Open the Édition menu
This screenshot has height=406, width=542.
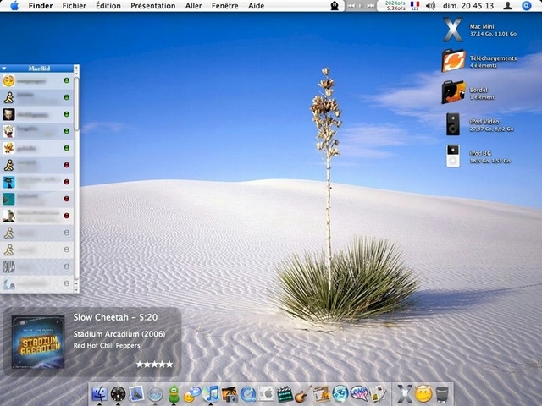[108, 6]
